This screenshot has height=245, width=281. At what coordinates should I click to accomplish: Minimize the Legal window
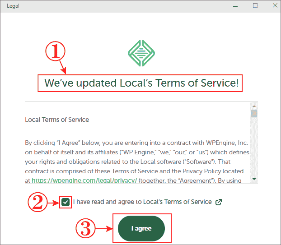[235, 6]
